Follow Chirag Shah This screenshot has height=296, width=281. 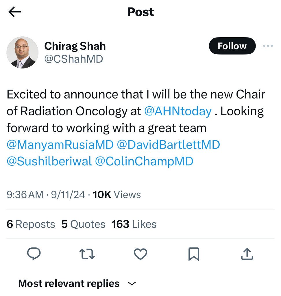pyautogui.click(x=232, y=46)
